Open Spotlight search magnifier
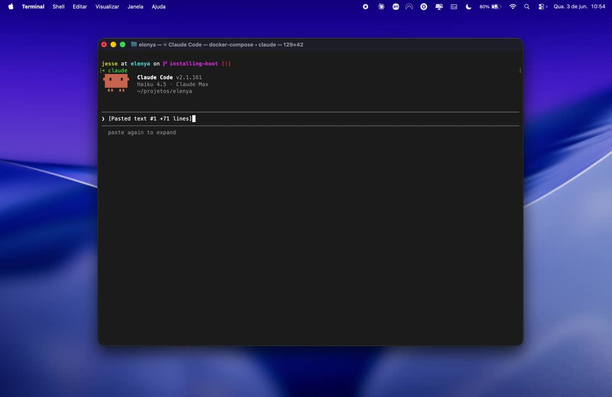612x397 pixels. (x=526, y=7)
